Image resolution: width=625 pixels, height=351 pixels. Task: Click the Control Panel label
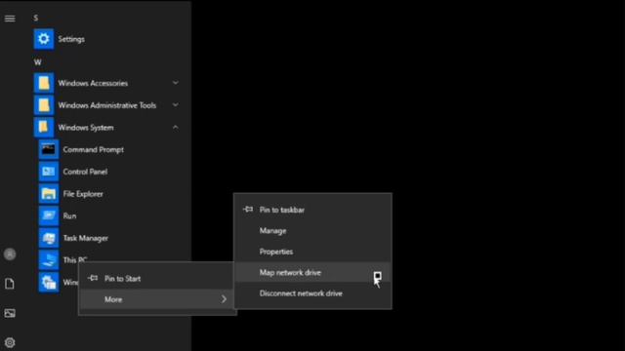coord(85,172)
